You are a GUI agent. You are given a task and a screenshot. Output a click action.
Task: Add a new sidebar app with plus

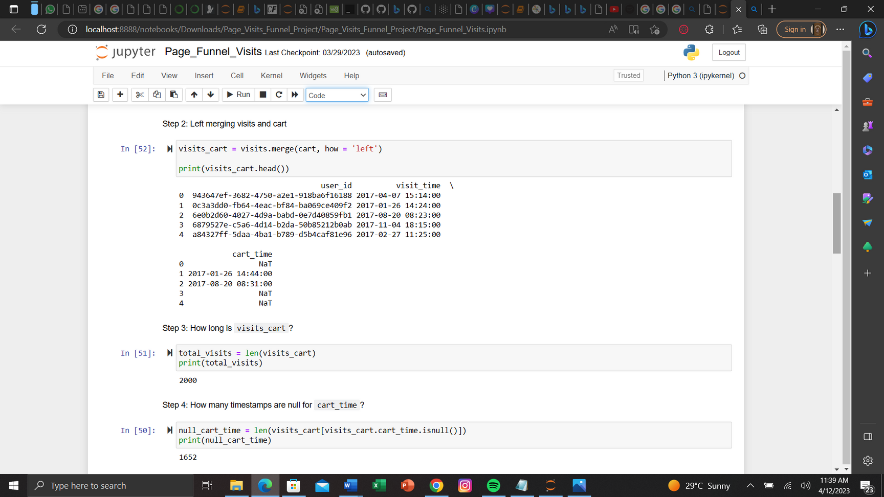[867, 273]
